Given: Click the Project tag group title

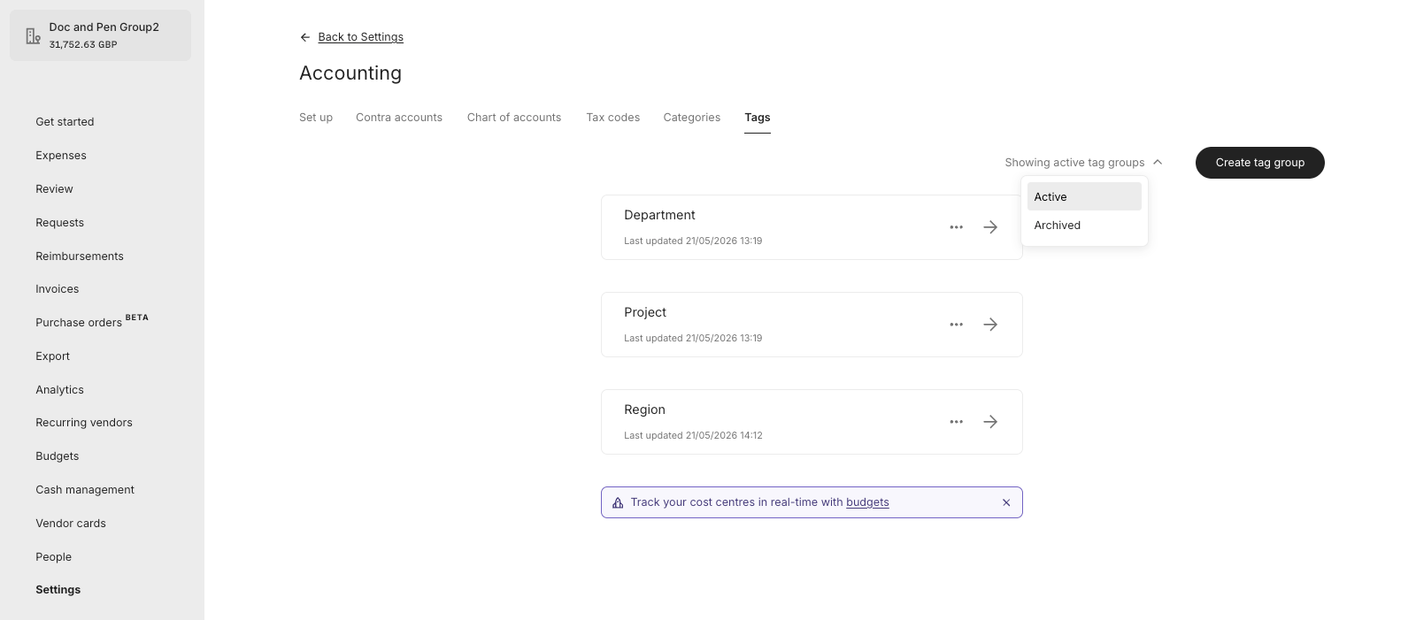Looking at the screenshot, I should click(645, 312).
